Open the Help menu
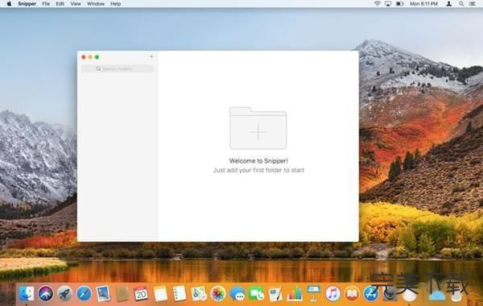Viewport: 483px width, 306px height. pos(115,4)
